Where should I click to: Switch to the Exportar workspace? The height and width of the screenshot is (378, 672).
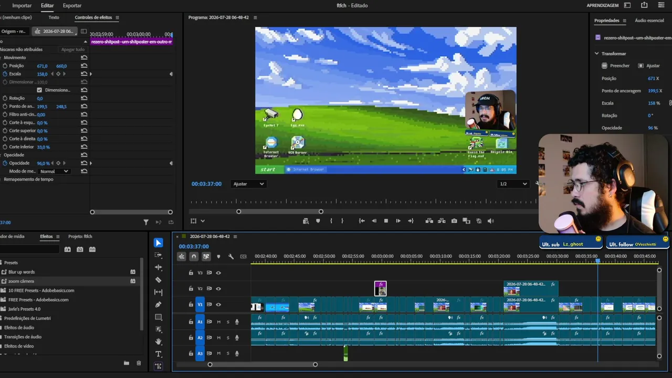72,5
